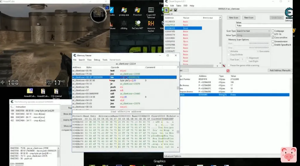300x166 pixels.
Task: Toggle the Writable checkbox
Action: pos(229,51)
